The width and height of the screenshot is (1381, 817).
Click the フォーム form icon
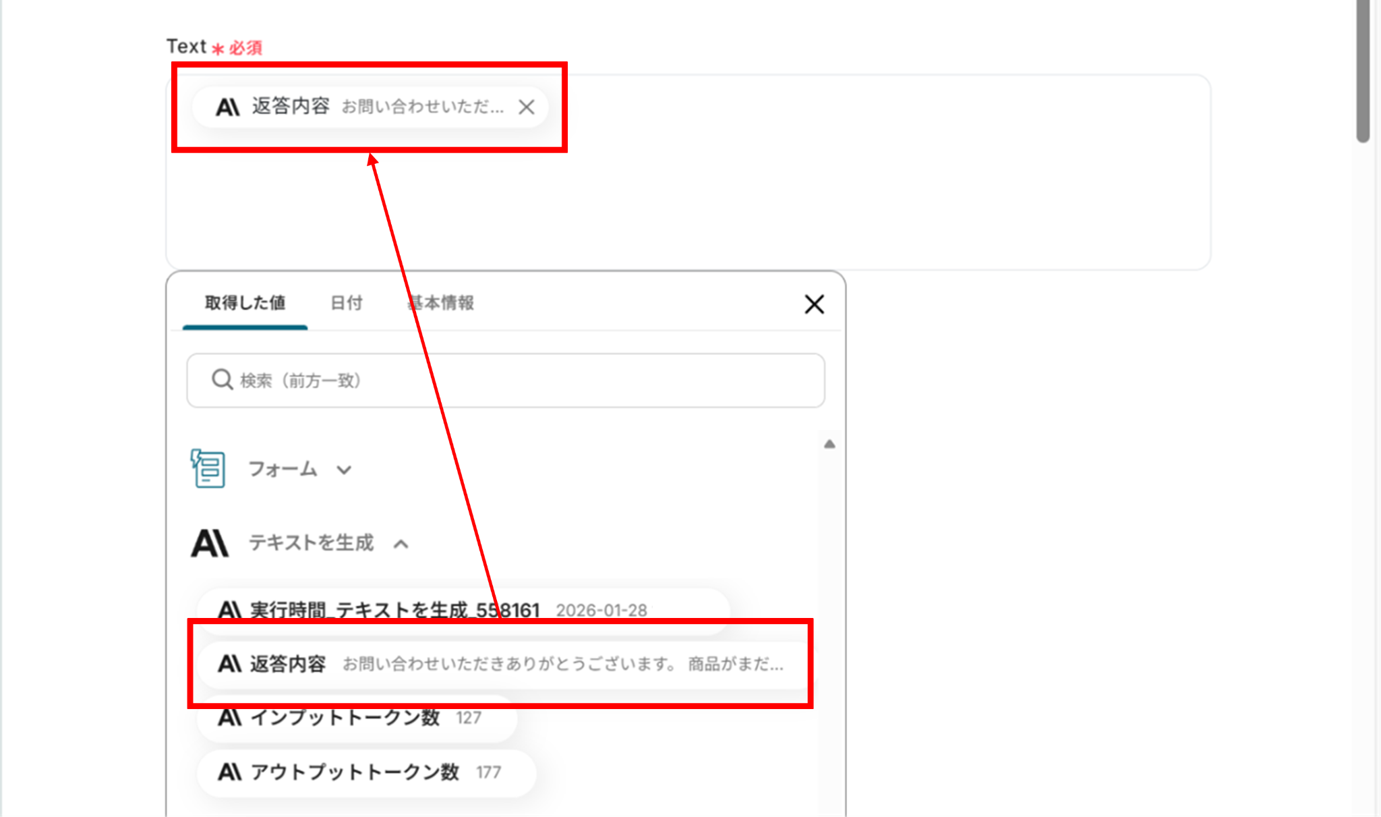tap(208, 468)
